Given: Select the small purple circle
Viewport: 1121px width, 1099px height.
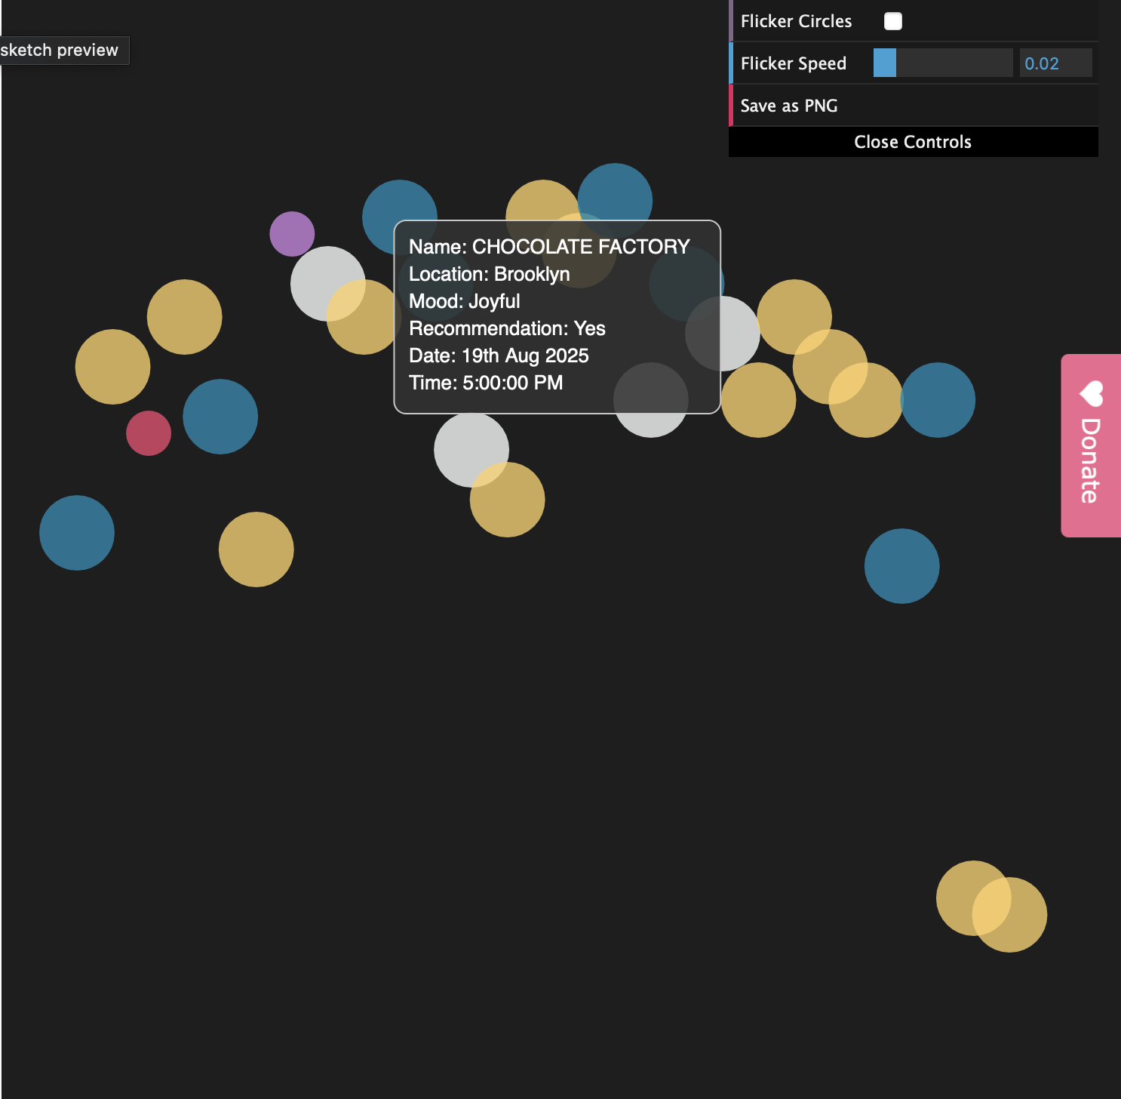Looking at the screenshot, I should pos(292,234).
